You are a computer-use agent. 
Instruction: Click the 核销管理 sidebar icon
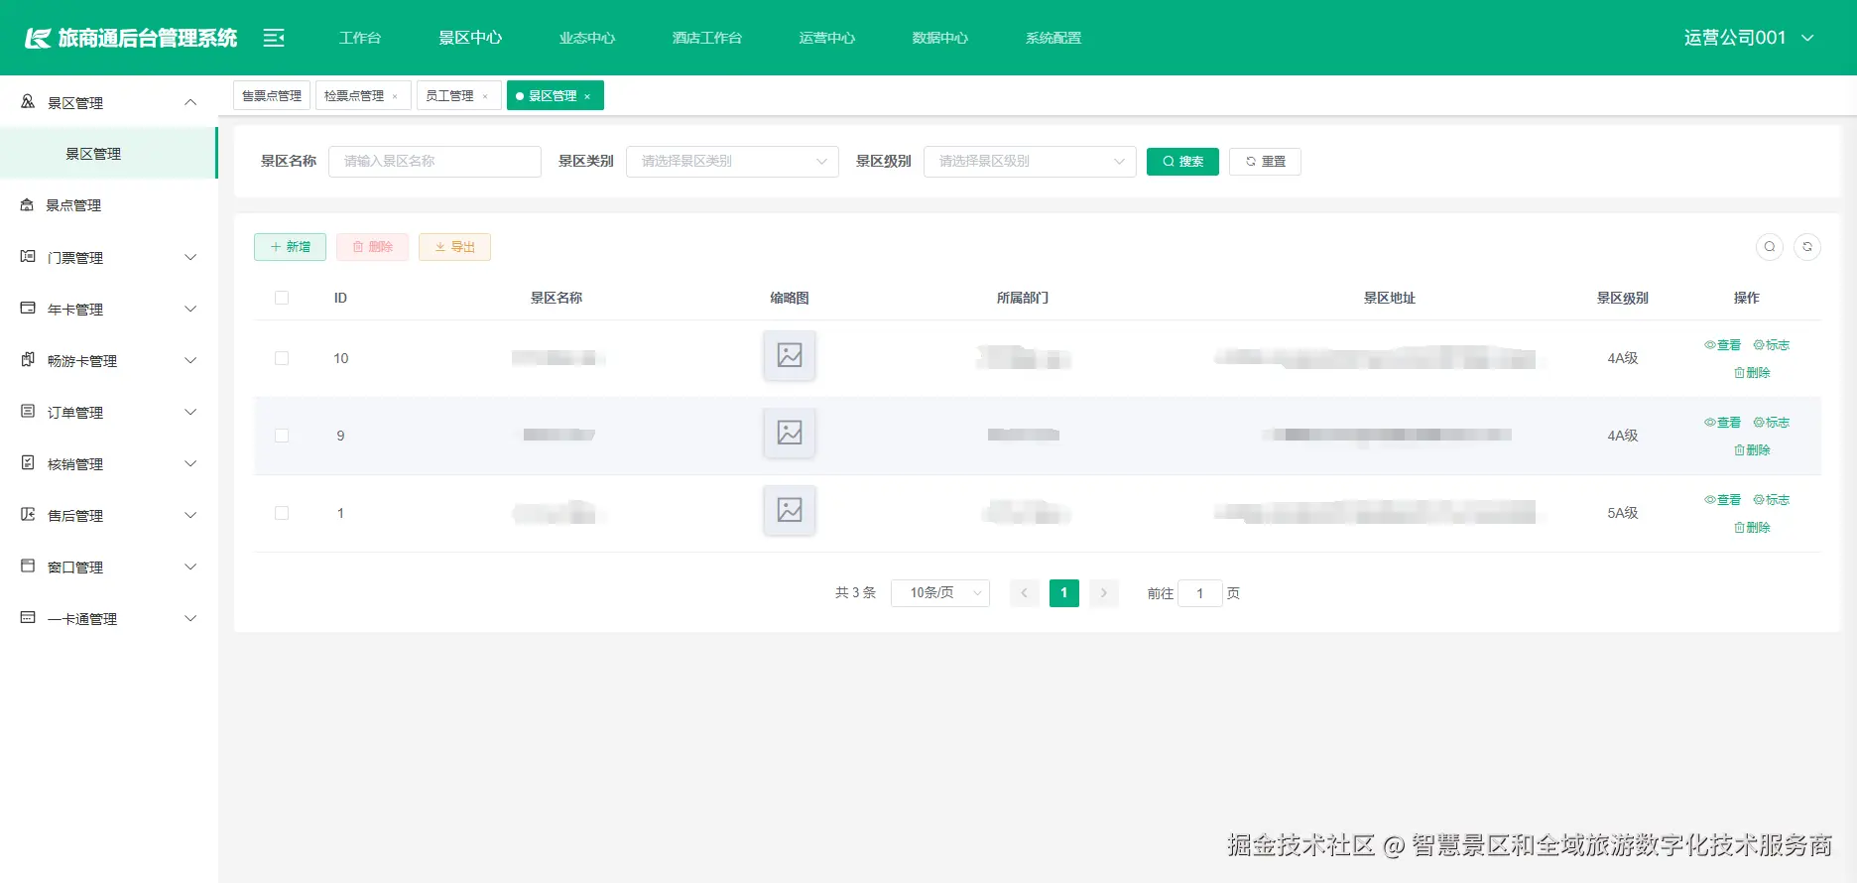(28, 463)
